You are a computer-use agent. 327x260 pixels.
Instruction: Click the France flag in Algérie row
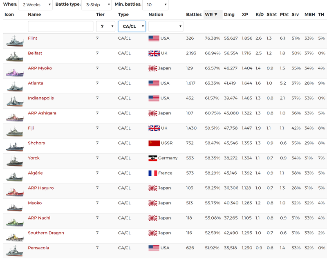click(152, 173)
